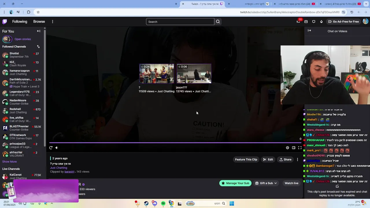Click Manage Your Sub button
Viewport: 370px width, 208px height.
point(235,183)
